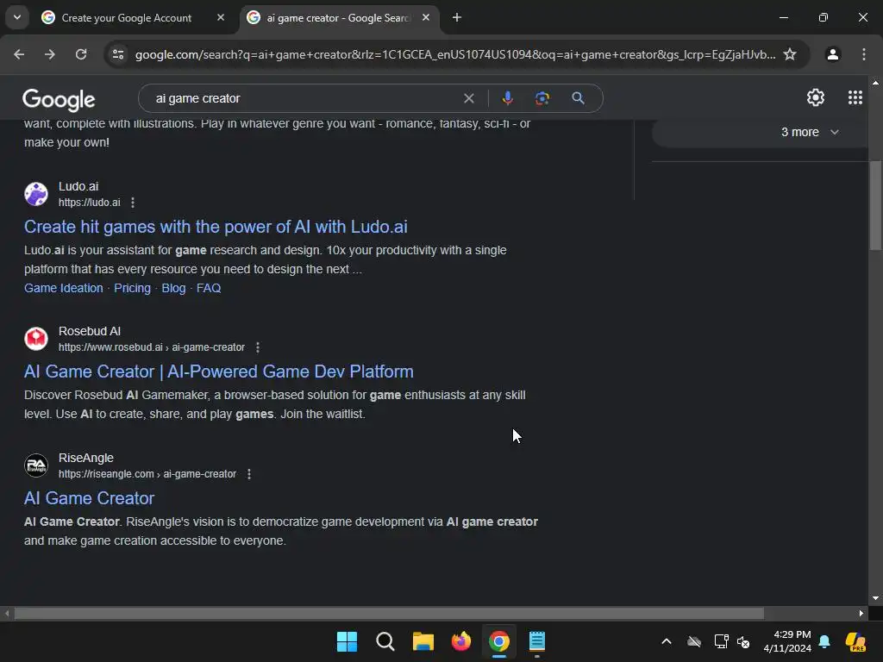Show hidden system tray icons

click(x=667, y=641)
